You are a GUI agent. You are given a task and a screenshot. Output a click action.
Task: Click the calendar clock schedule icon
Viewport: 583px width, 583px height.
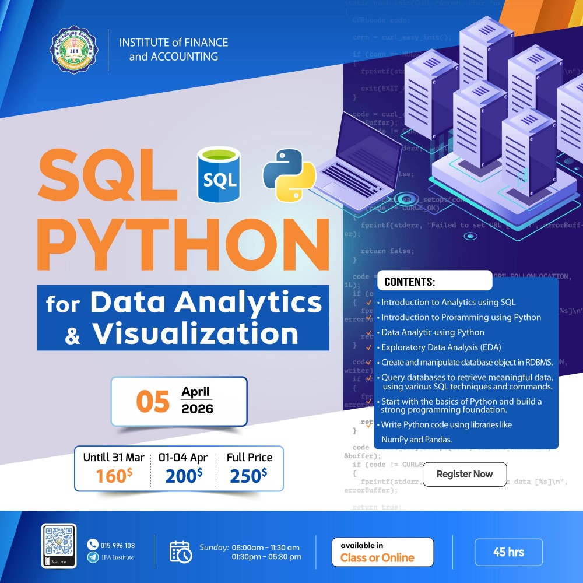tap(181, 552)
